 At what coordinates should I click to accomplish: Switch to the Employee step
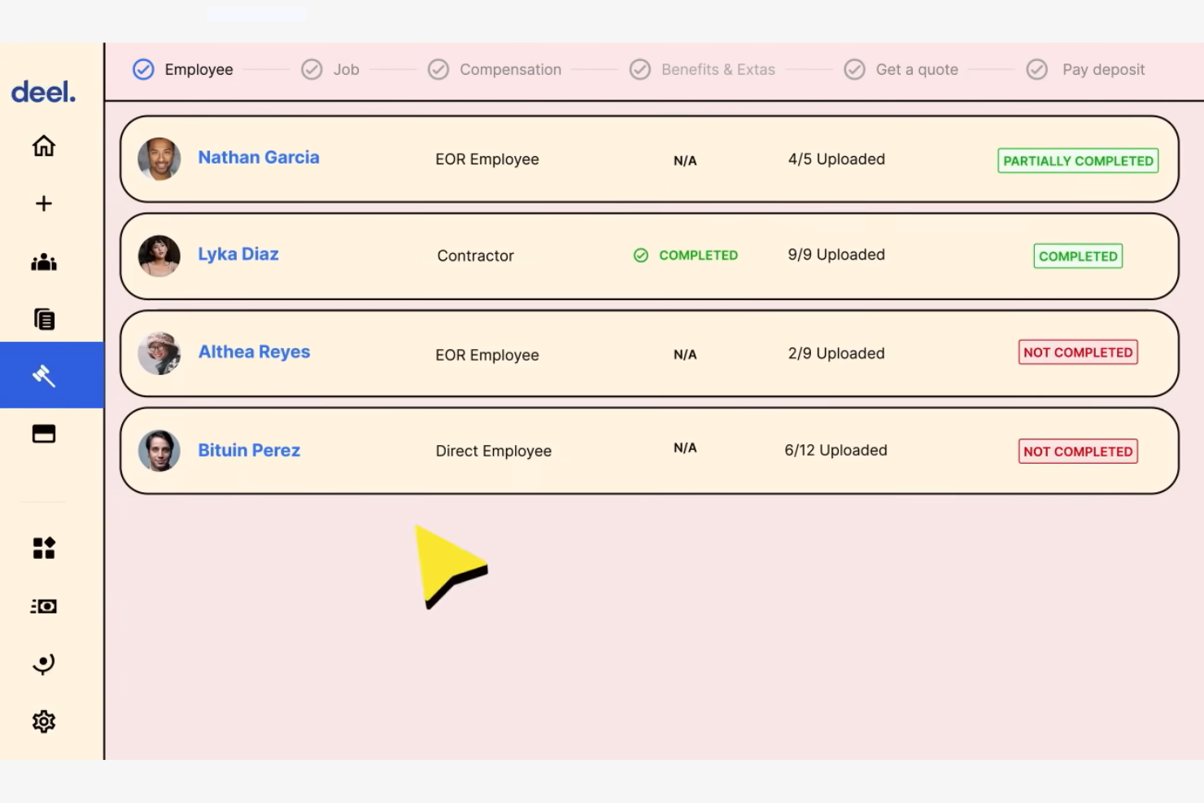pyautogui.click(x=182, y=69)
